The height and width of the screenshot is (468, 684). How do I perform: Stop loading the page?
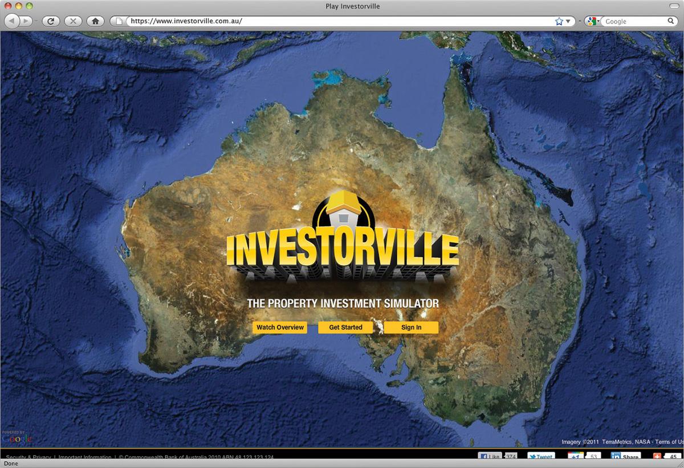click(x=73, y=21)
